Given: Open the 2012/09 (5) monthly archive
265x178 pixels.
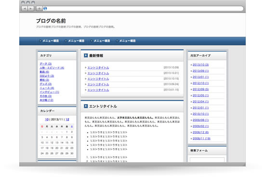Looking at the screenshot, I should (200, 89).
